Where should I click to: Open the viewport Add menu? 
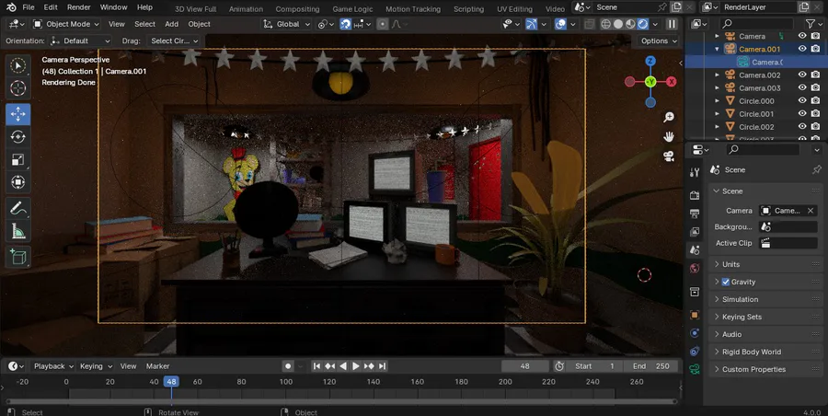(x=172, y=24)
